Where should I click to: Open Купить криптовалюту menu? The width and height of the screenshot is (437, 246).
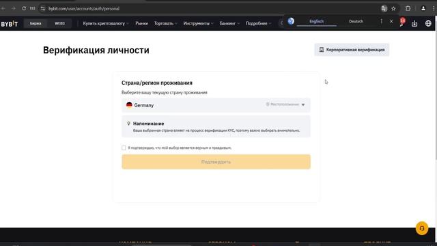click(x=106, y=23)
